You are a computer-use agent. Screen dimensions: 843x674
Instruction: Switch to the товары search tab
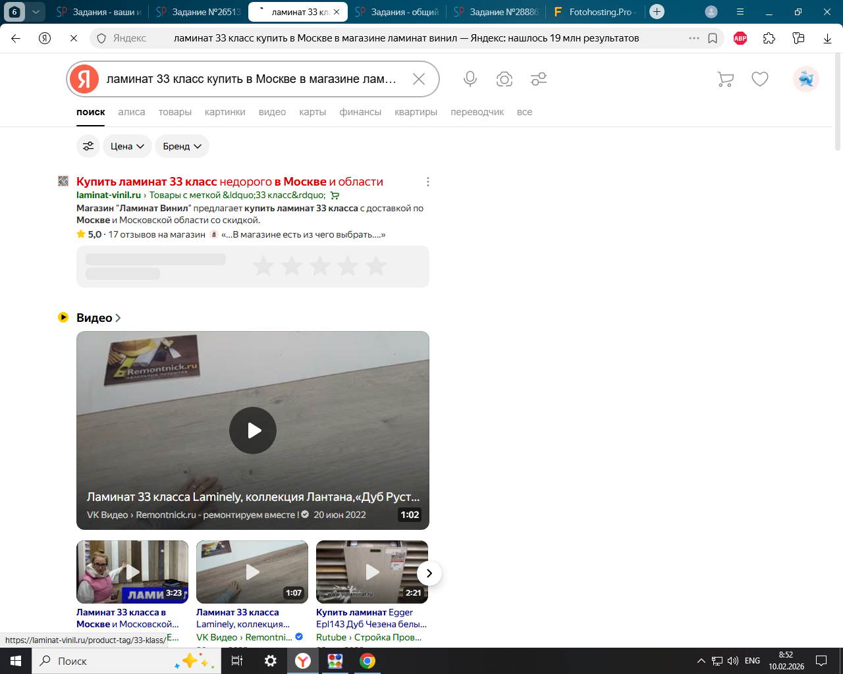click(x=175, y=112)
